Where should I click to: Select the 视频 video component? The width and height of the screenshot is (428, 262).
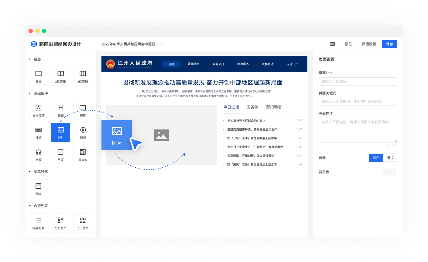[x=83, y=132]
